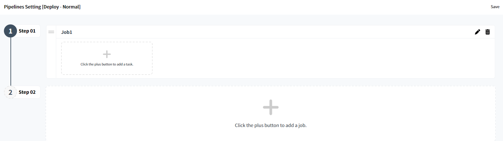Click Job1's drag handle icon
The image size is (503, 141).
[x=51, y=32]
